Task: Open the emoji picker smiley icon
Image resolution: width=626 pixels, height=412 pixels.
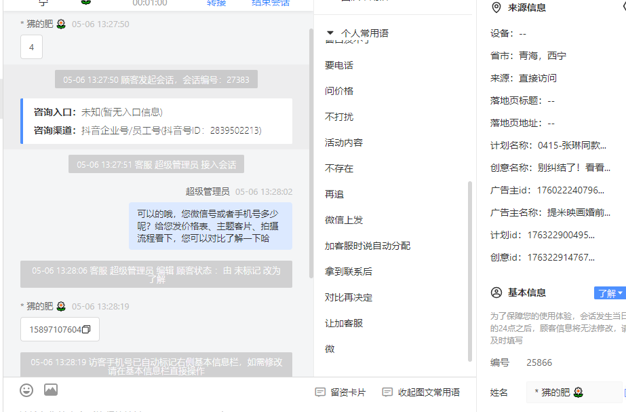Action: (x=26, y=390)
